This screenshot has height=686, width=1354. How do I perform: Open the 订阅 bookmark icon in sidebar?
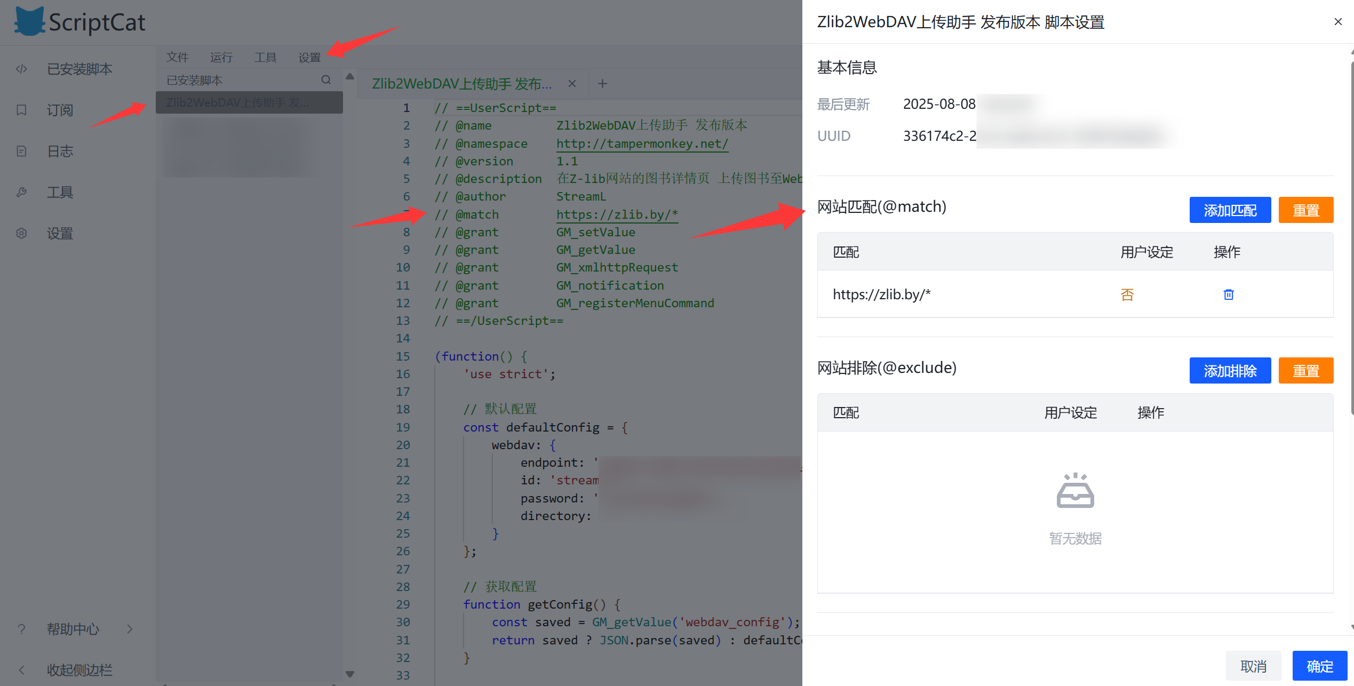pyautogui.click(x=21, y=110)
